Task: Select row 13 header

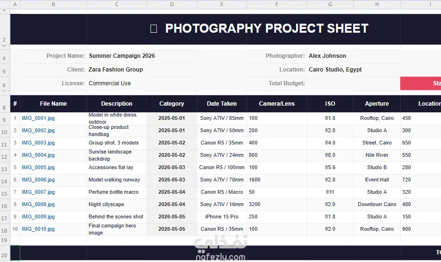Action: (5, 168)
